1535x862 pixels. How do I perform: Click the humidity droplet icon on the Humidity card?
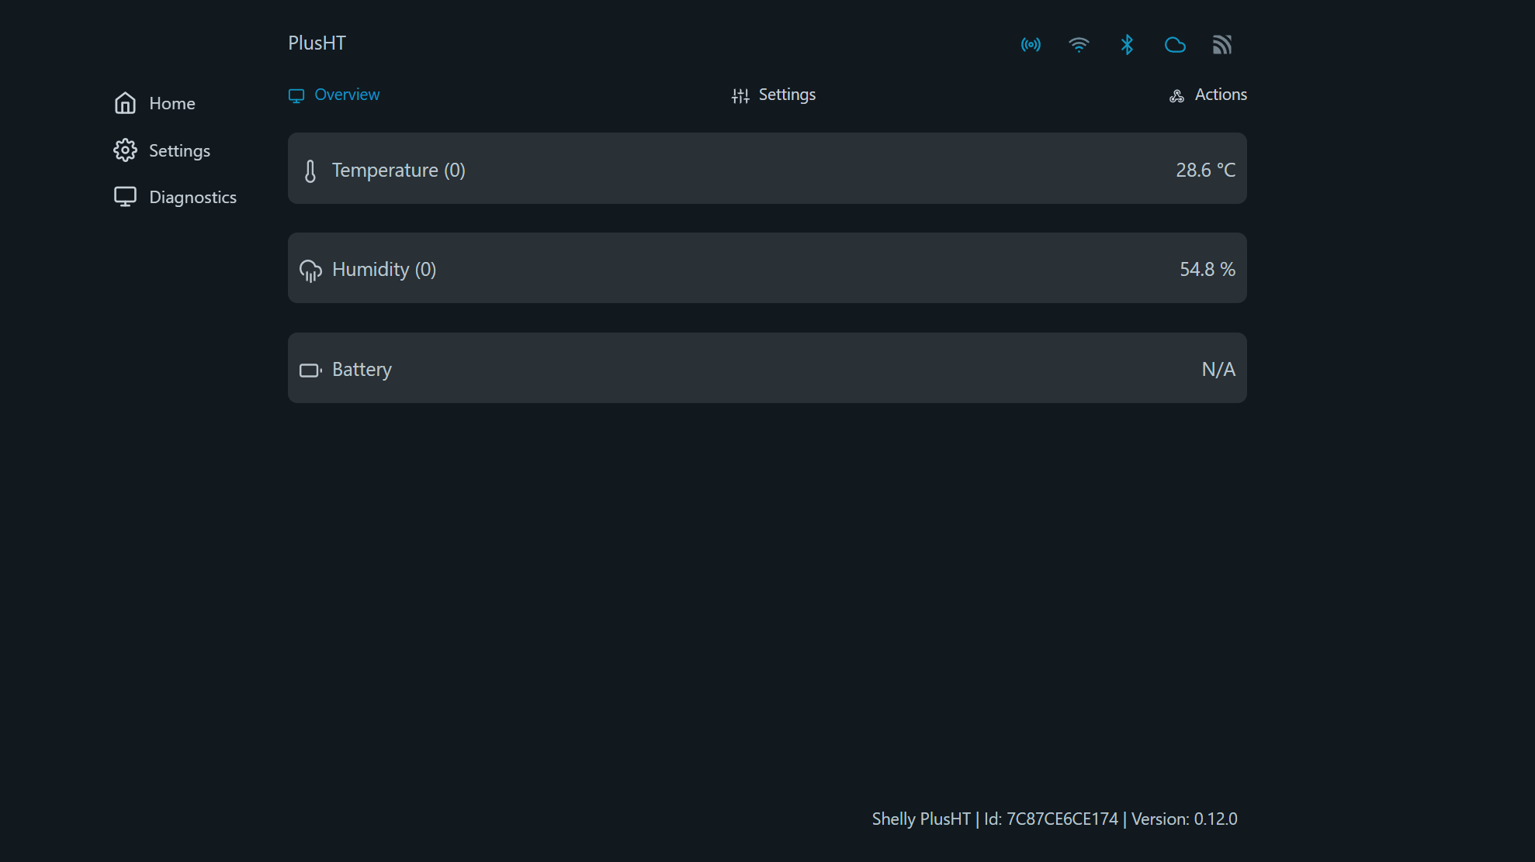(310, 270)
